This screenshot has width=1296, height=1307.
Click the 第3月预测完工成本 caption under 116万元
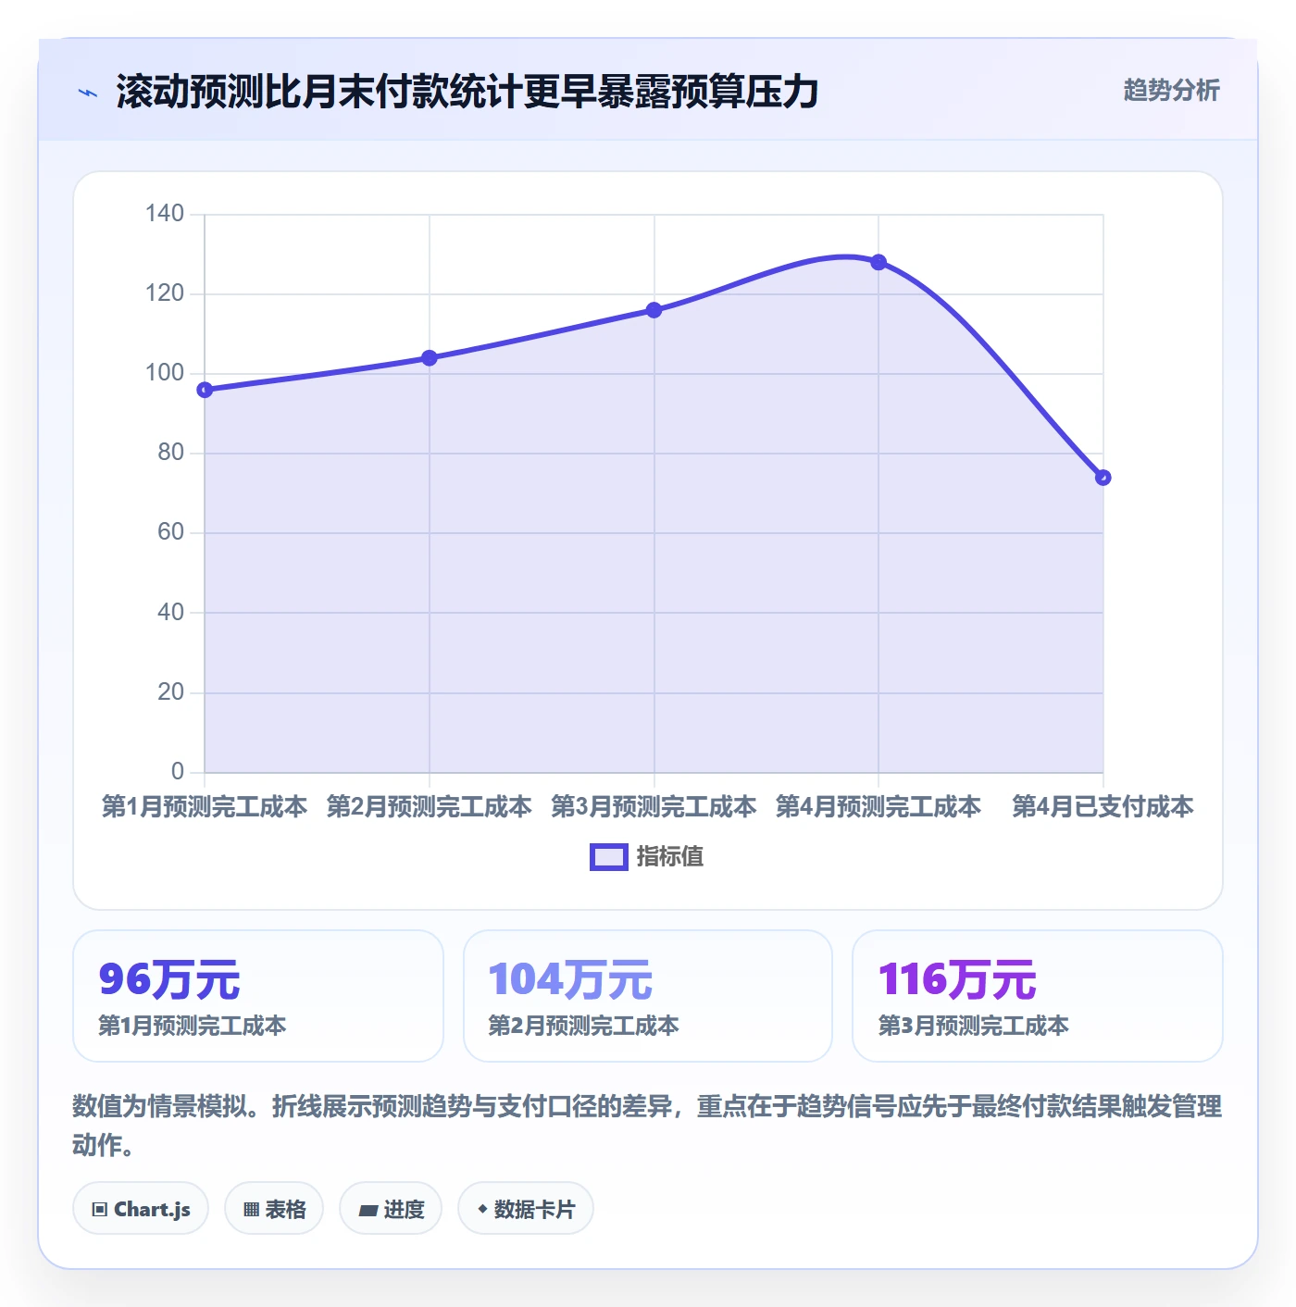point(974,1026)
